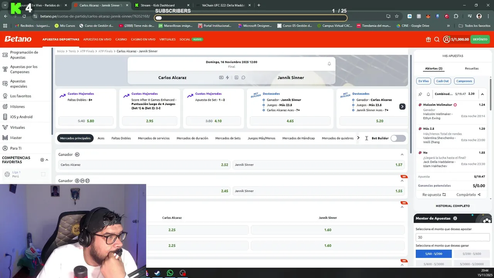Expand hidden bookmarks with double chevron
Screen dimensions: 494x278
coord(448,26)
